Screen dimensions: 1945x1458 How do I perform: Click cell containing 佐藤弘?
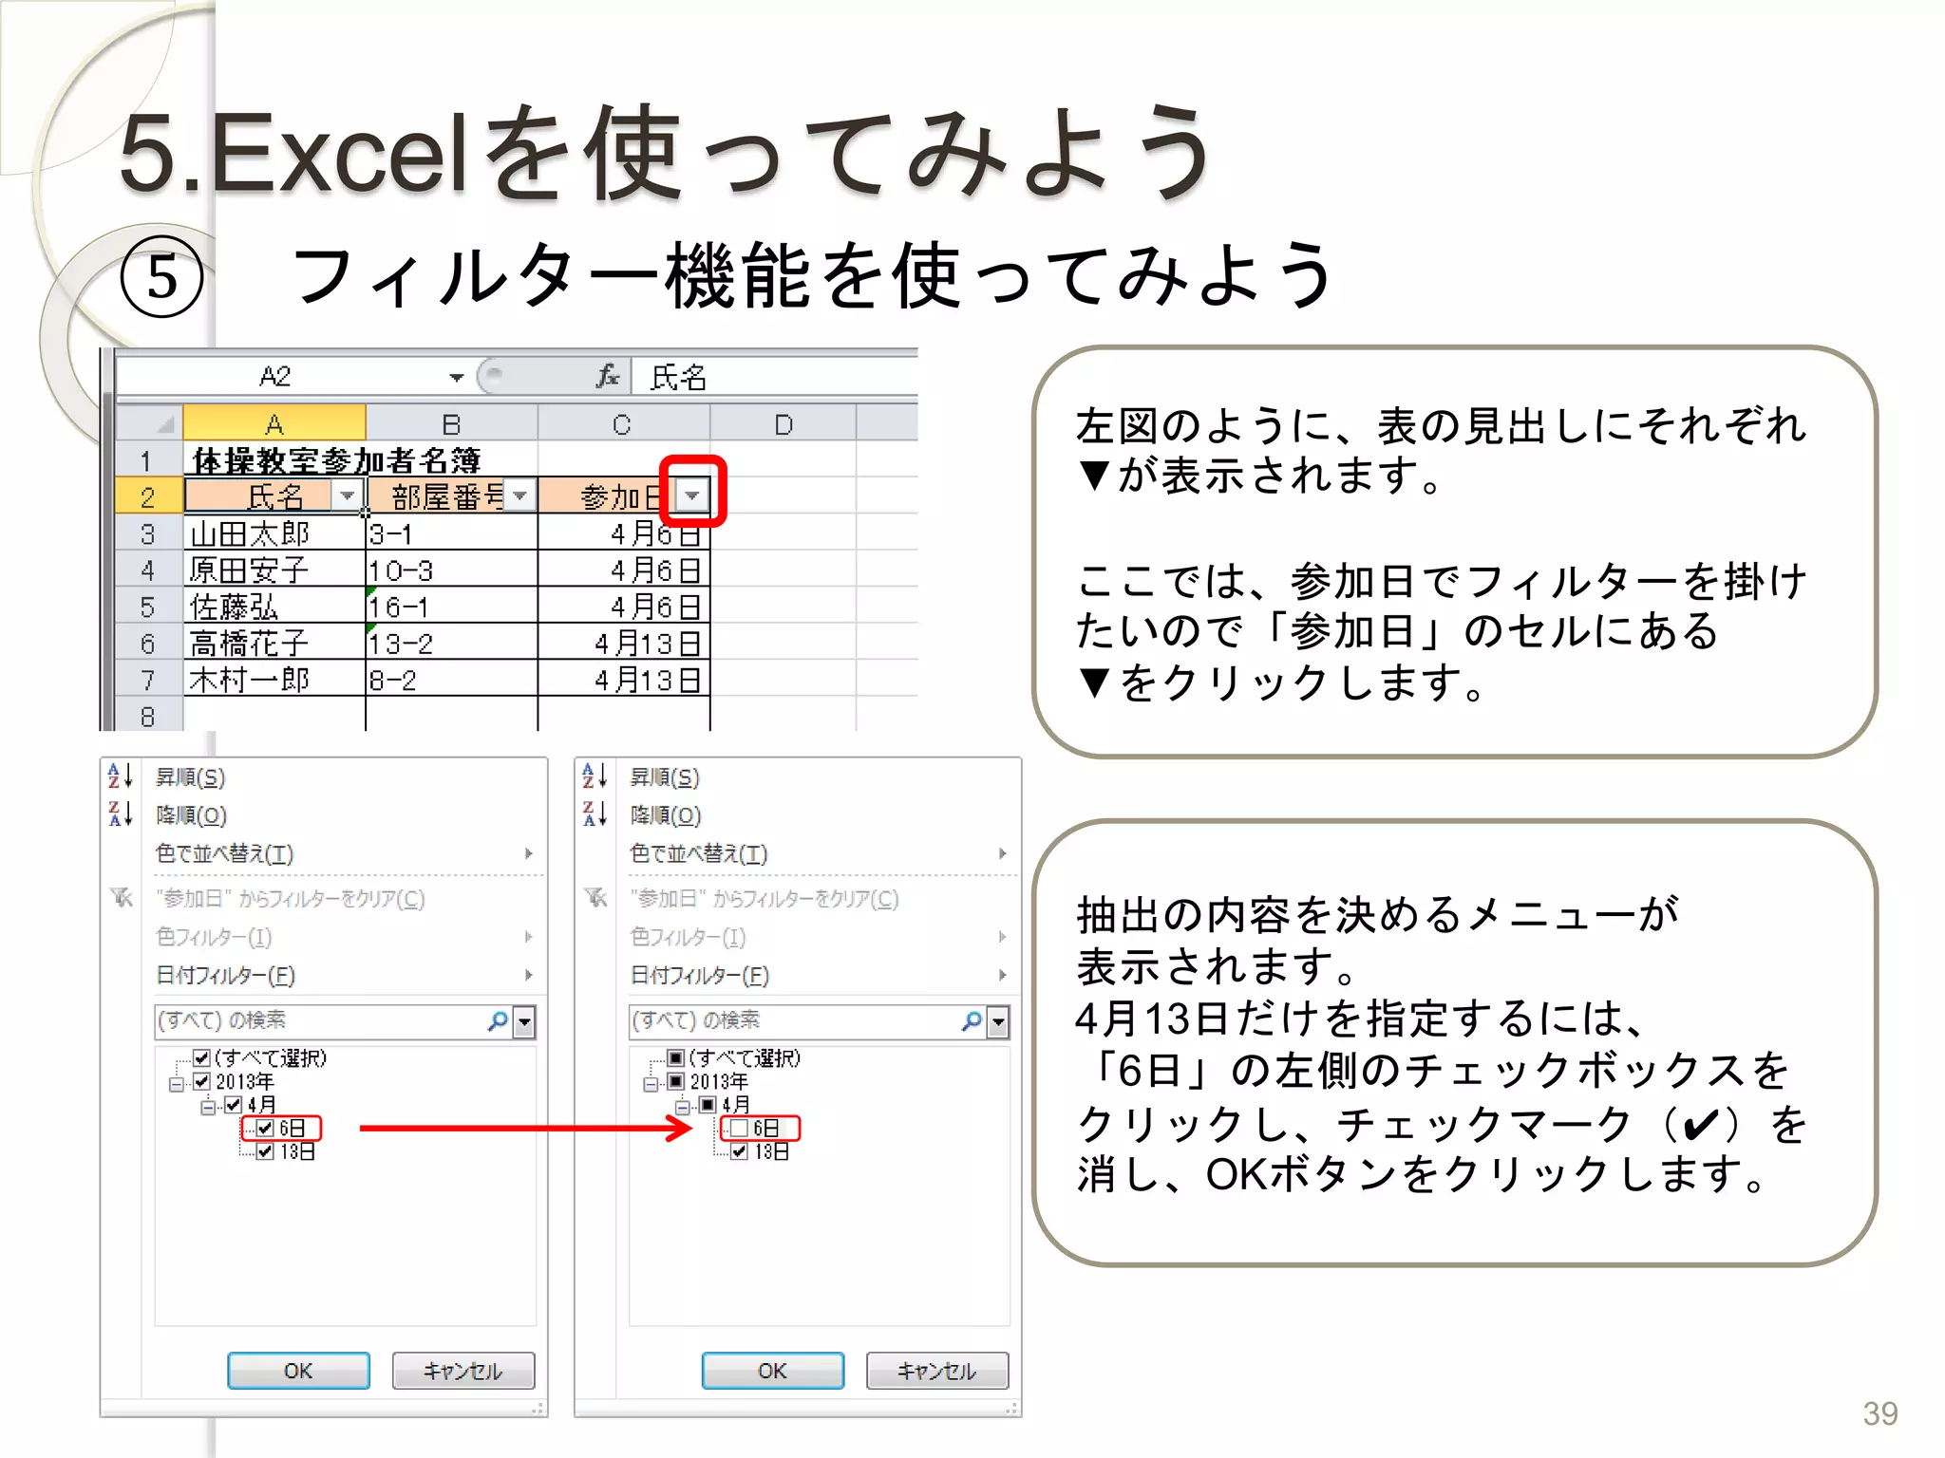274,606
